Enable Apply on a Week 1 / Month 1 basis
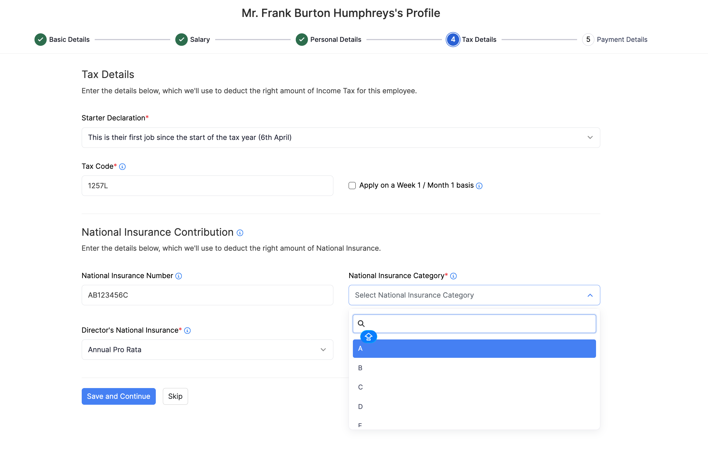 tap(352, 185)
